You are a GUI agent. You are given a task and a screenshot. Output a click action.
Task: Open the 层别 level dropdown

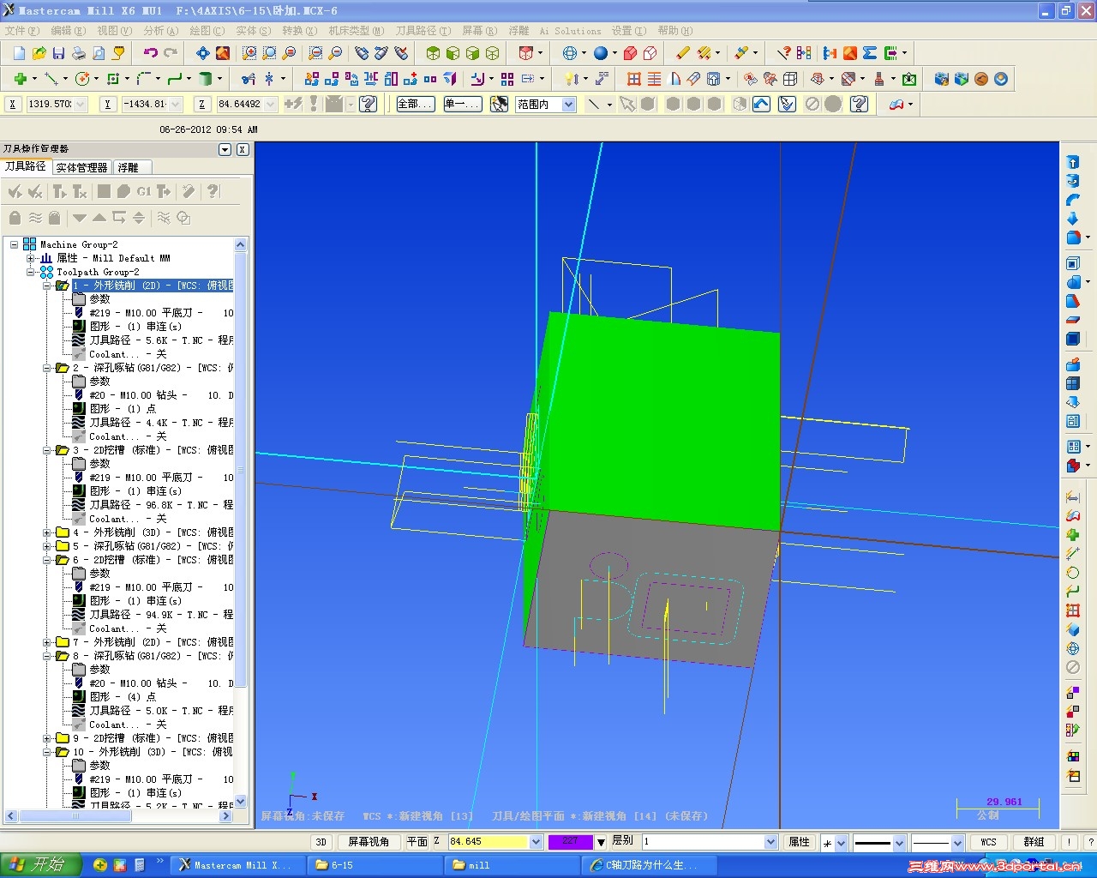[770, 842]
